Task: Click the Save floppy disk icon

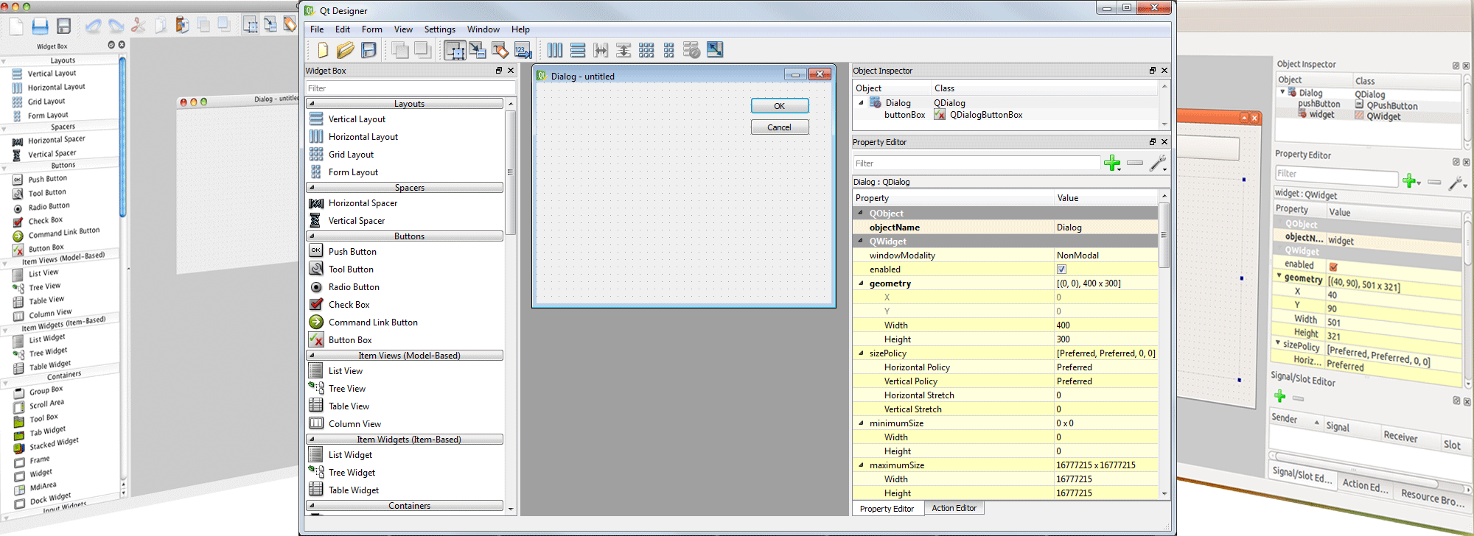Action: 368,50
